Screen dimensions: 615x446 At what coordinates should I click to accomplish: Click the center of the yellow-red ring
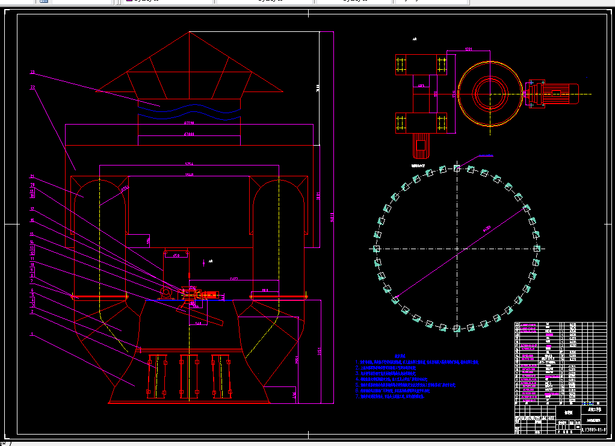pos(490,94)
